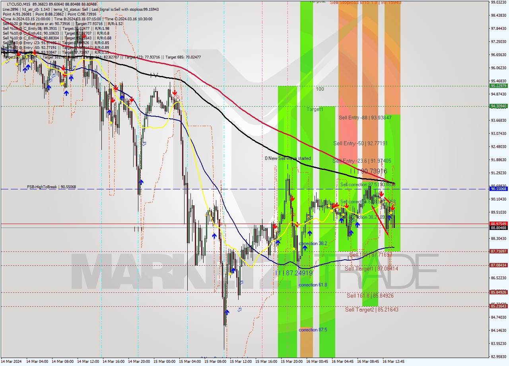
Task: Click the 99.03230 price axis value
Action: 498,2
